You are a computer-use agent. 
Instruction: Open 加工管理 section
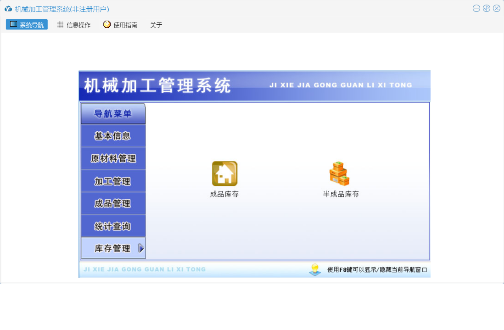click(113, 181)
